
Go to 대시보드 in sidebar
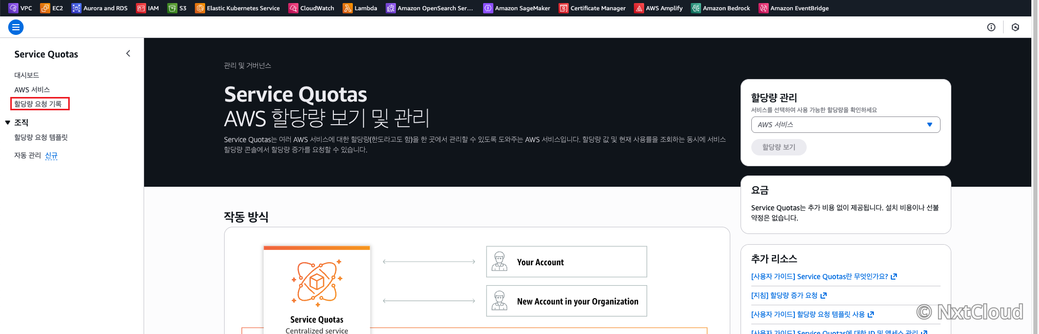tap(27, 75)
